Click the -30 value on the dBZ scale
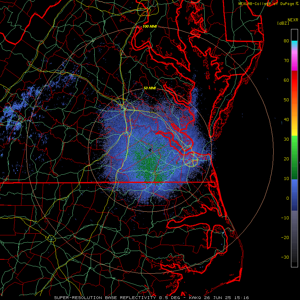The width and height of the screenshot is (300, 300). tap(285, 257)
